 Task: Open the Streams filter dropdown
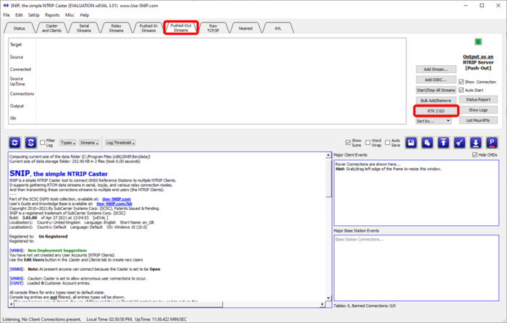pyautogui.click(x=89, y=143)
